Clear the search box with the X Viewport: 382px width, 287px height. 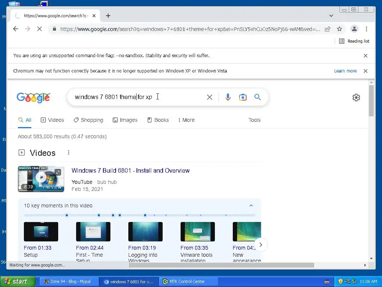(x=210, y=97)
